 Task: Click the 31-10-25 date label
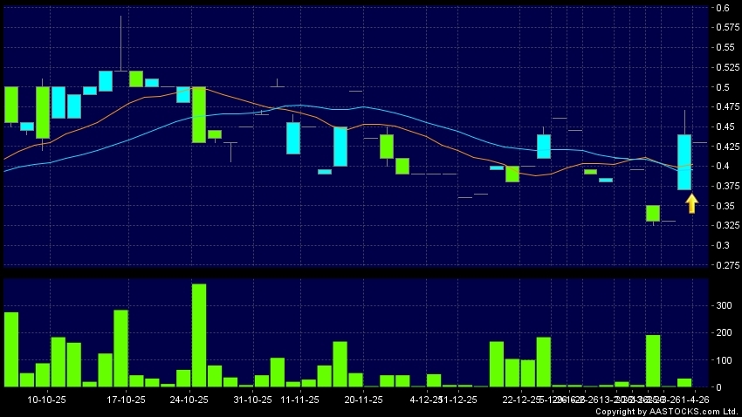coord(252,400)
